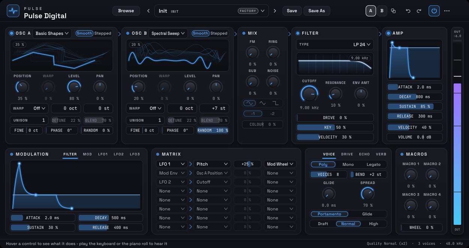Select the sine sub waveform icon
Viewport: 469px width, 248px height.
click(249, 103)
